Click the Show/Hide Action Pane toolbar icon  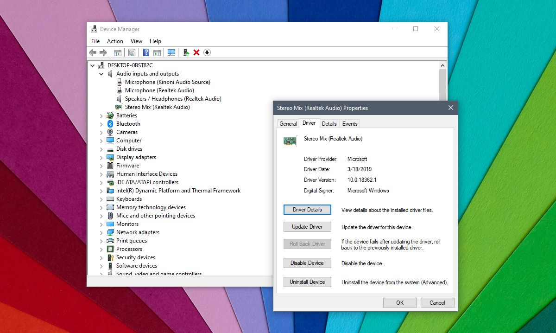[157, 52]
